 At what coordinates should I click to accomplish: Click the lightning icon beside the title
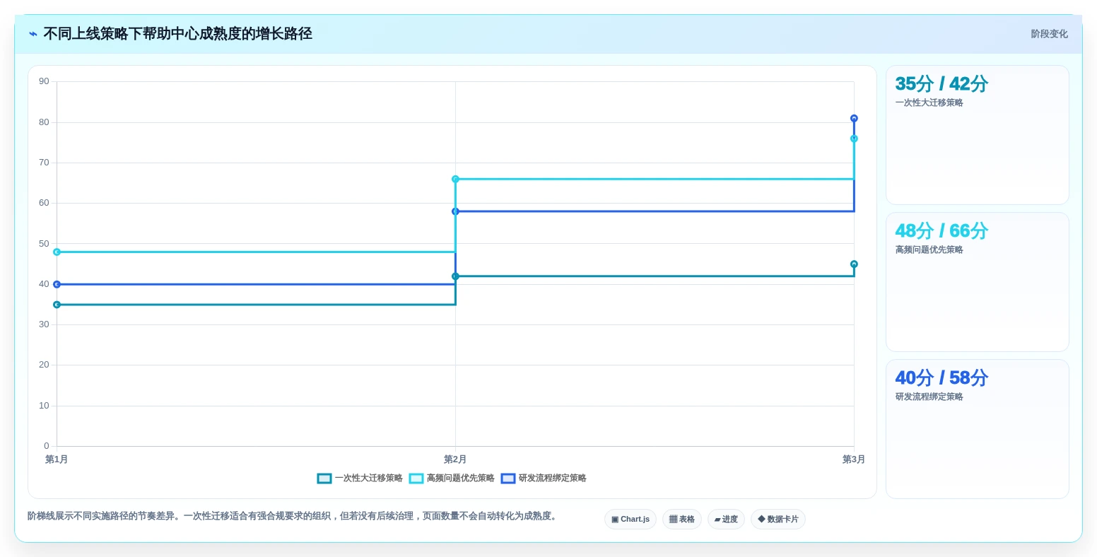click(33, 34)
